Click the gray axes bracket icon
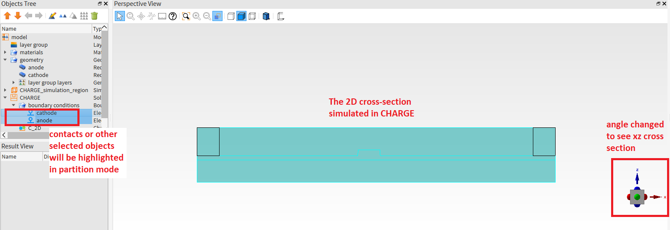The height and width of the screenshot is (230, 670). pos(281,16)
